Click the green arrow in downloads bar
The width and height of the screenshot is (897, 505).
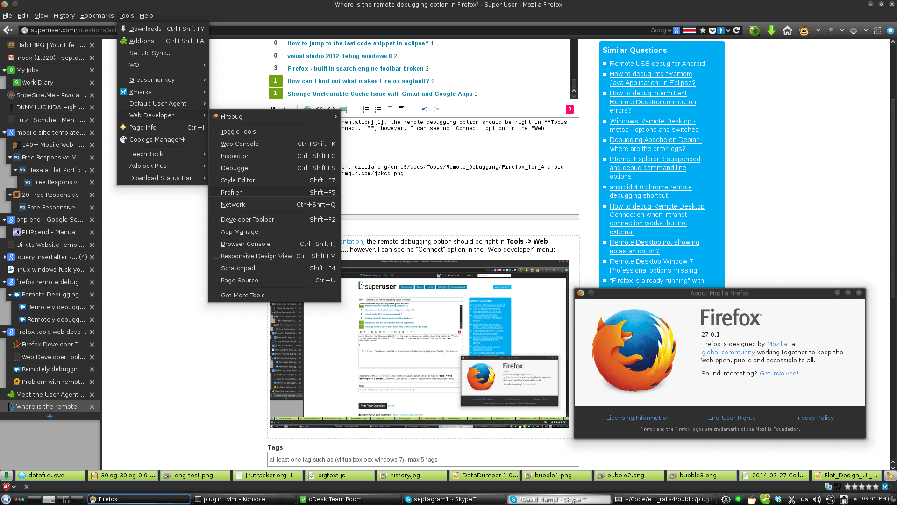coord(6,476)
